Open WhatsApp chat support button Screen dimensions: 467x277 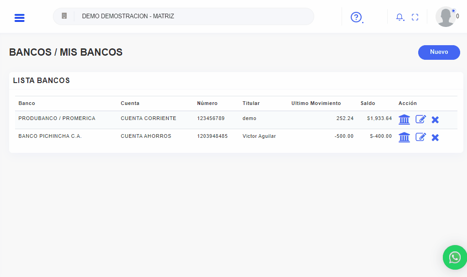pyautogui.click(x=455, y=257)
